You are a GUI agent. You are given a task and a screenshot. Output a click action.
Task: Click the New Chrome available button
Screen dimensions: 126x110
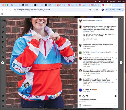(115, 10)
